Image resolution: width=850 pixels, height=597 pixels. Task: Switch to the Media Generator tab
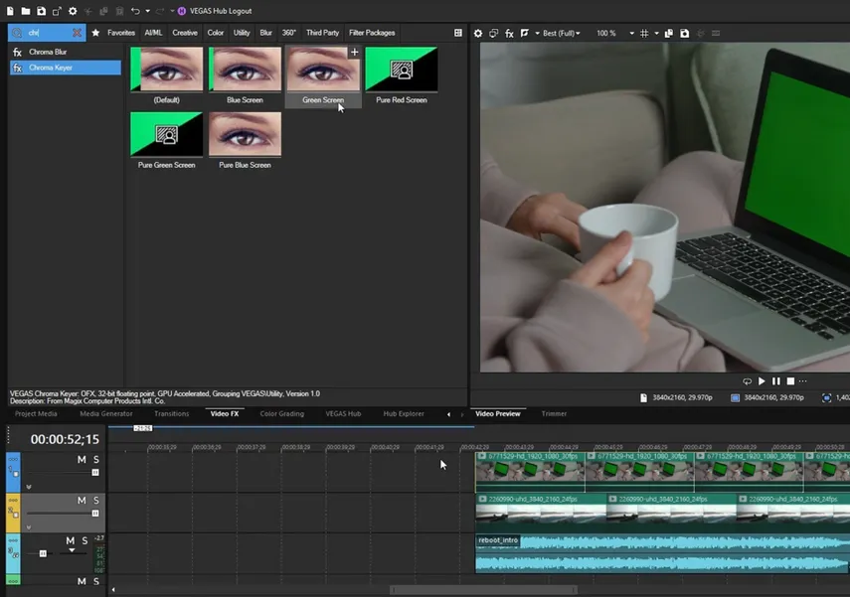106,414
